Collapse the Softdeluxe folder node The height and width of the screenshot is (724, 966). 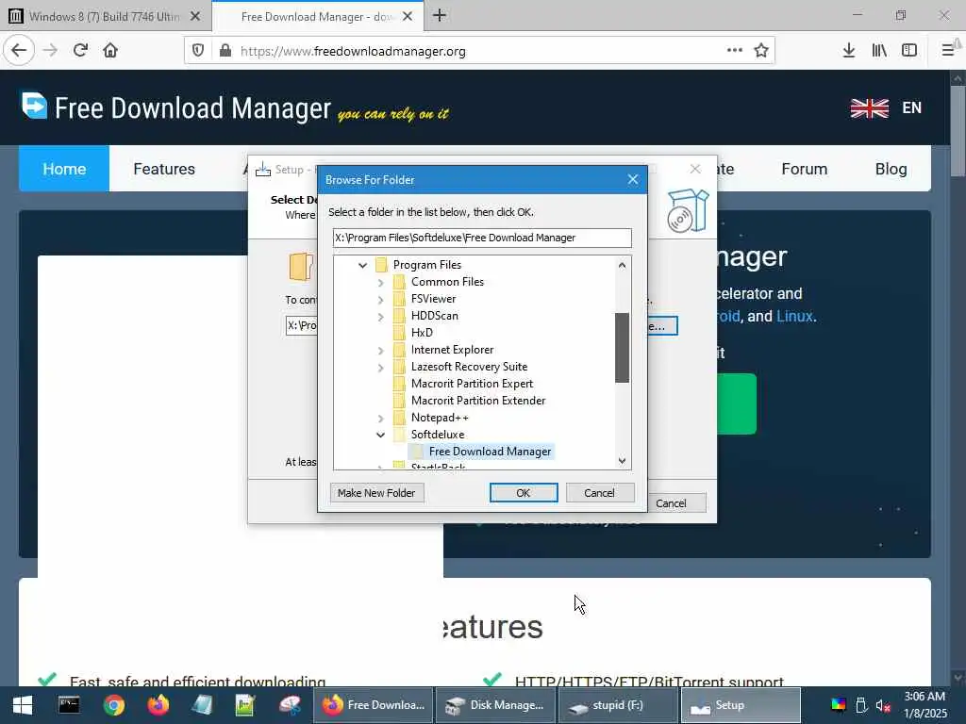(380, 436)
